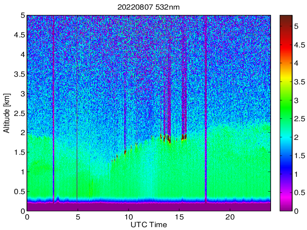Viewport: 307px width, 230px height.
Task: Click the 'UTC Time' x-axis label
Action: coord(149,225)
